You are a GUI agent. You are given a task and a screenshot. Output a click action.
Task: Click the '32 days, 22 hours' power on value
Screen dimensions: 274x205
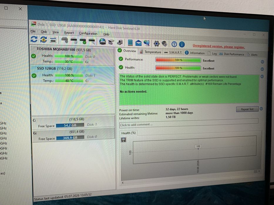click(177, 109)
